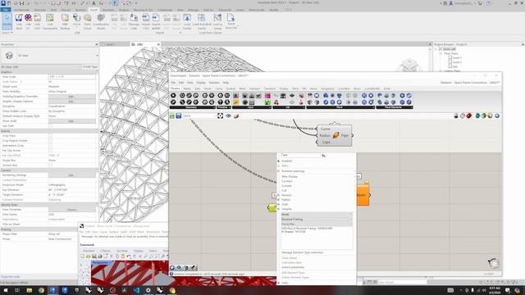
Task: Toggle Section Box checkbox
Action: (50, 166)
